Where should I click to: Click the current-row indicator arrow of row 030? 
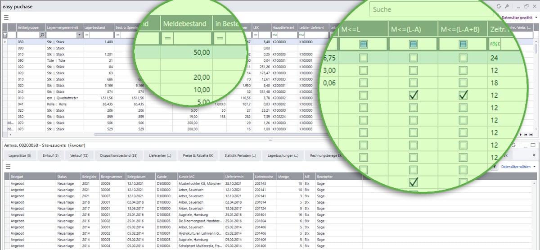[x=5, y=41]
